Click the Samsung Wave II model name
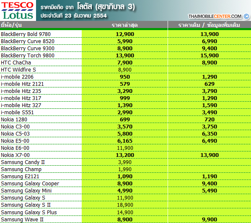Viewport: 251px width, 223px height. click(x=22, y=220)
